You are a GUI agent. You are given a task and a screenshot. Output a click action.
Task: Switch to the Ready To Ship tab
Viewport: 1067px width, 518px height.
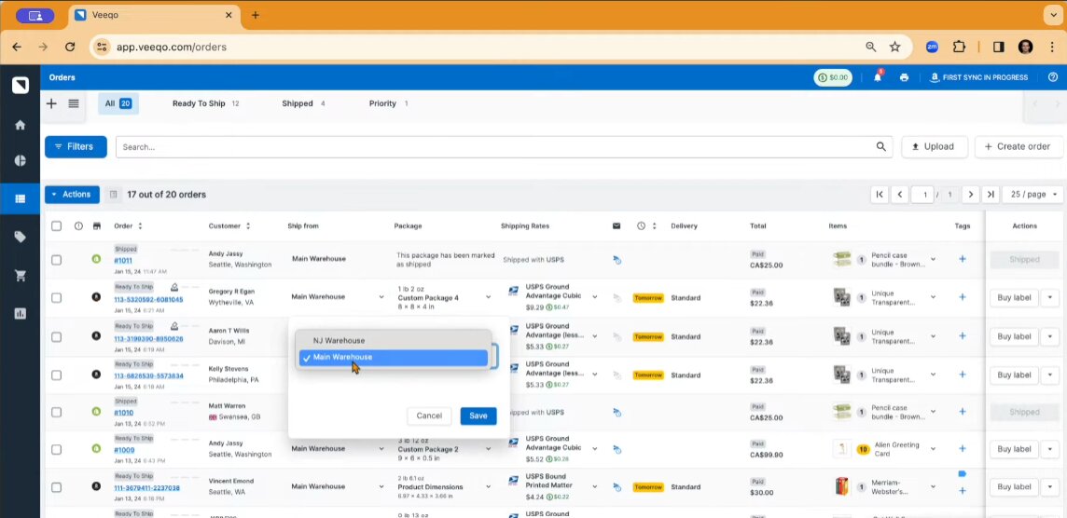pyautogui.click(x=199, y=103)
